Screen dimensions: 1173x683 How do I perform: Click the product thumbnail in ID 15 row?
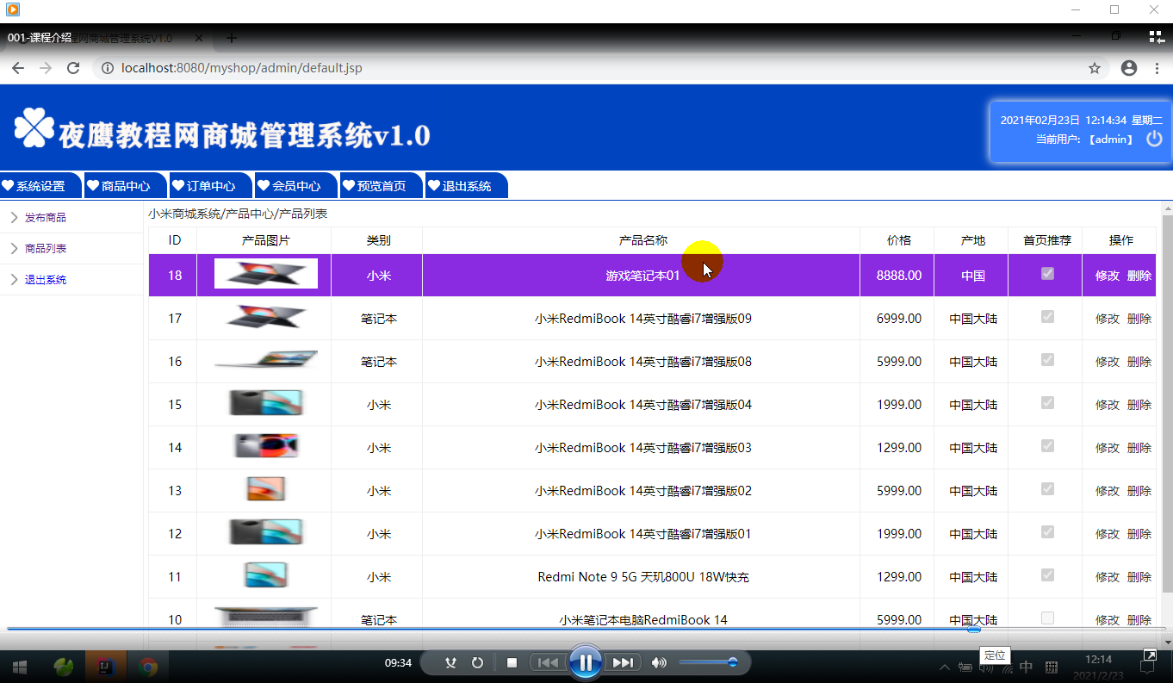click(x=266, y=403)
